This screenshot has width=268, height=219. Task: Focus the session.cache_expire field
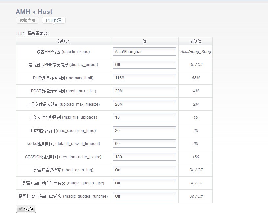(x=145, y=157)
